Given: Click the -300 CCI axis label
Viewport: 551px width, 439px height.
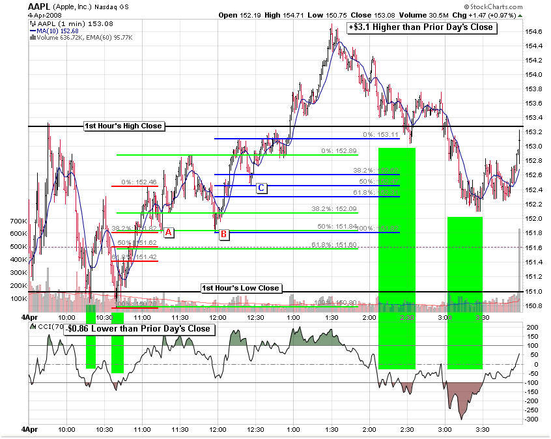Looking at the screenshot, I should point(531,419).
